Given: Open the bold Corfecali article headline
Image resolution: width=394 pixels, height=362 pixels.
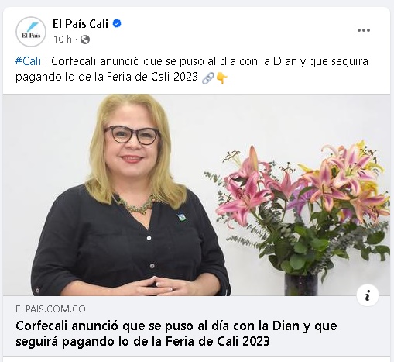Looking at the screenshot, I should [176, 333].
